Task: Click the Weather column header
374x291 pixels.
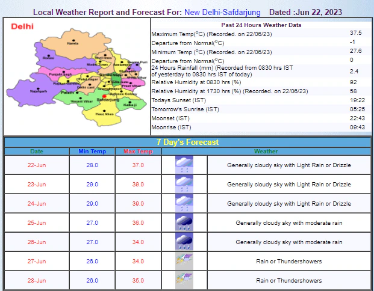Action: 266,151
